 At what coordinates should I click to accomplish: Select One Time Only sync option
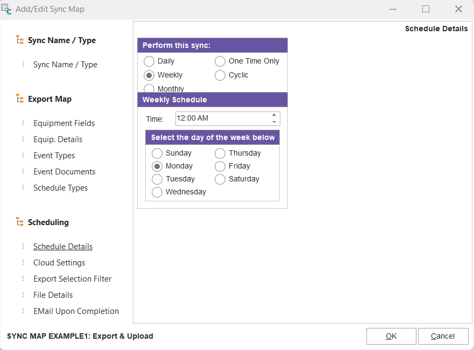point(220,61)
